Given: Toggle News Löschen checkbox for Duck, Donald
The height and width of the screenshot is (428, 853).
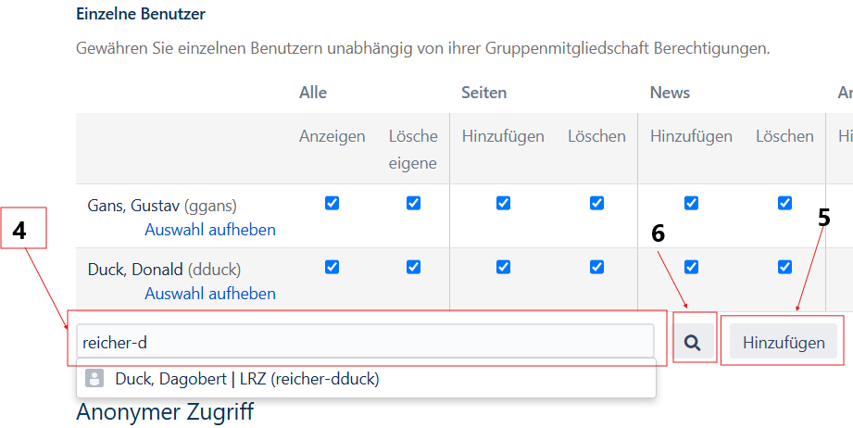Looking at the screenshot, I should click(784, 267).
